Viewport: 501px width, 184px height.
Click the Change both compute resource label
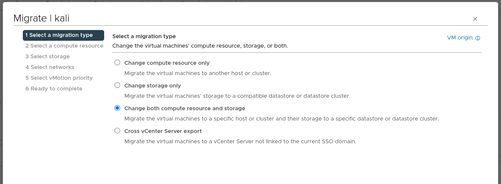(184, 108)
